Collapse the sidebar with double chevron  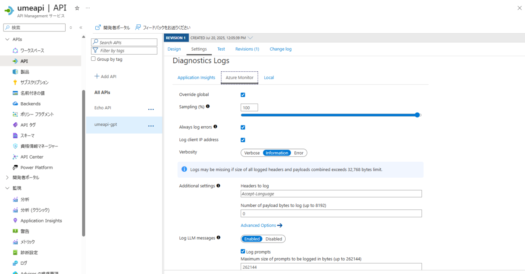point(81,28)
